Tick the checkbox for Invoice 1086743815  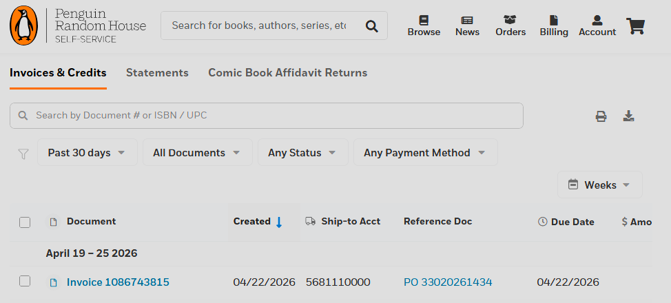[x=25, y=281]
